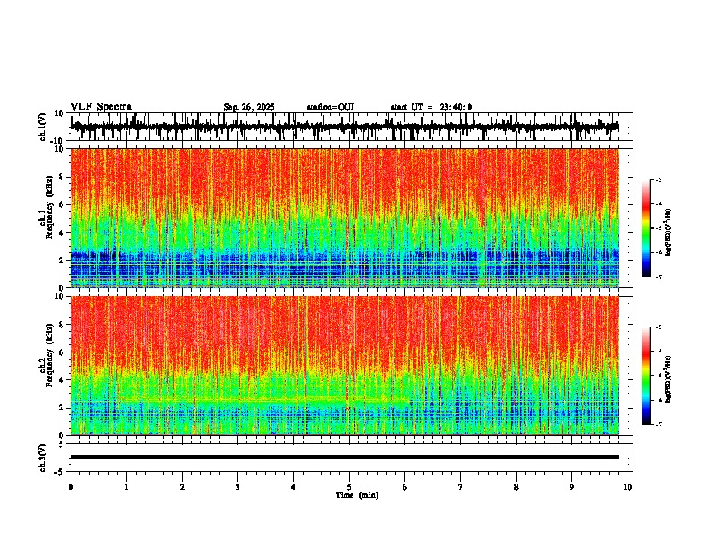707x546 pixels.
Task: Click the "Time (min)" axis label
Action: (357, 495)
